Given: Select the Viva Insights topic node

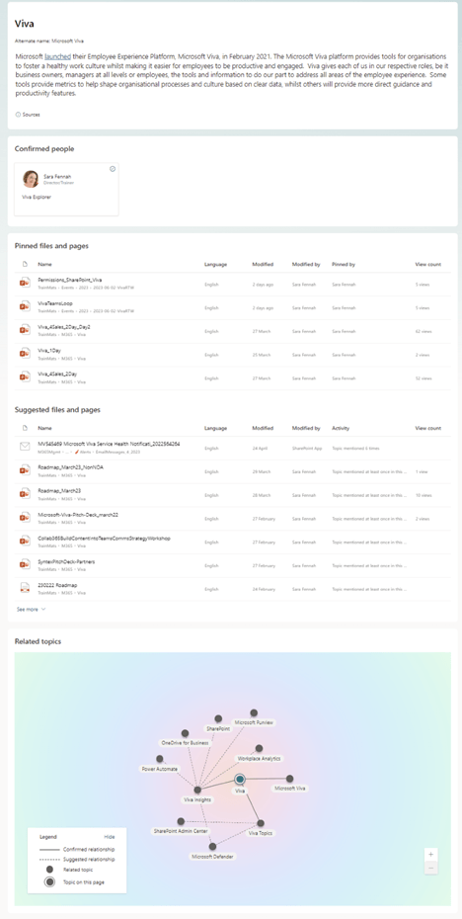Looking at the screenshot, I should click(x=197, y=791).
